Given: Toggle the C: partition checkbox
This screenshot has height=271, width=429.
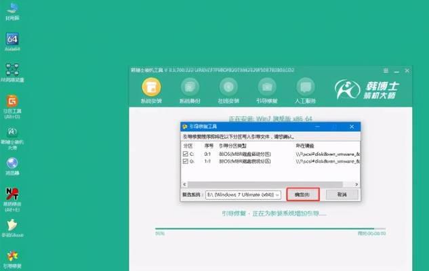Looking at the screenshot, I should pos(185,154).
